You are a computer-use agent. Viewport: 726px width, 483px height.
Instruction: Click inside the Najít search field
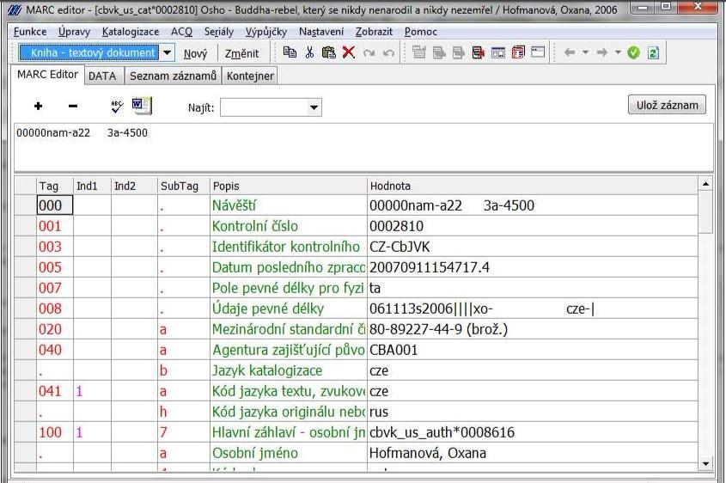click(264, 107)
